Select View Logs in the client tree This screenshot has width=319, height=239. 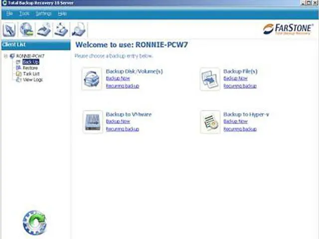(32, 80)
